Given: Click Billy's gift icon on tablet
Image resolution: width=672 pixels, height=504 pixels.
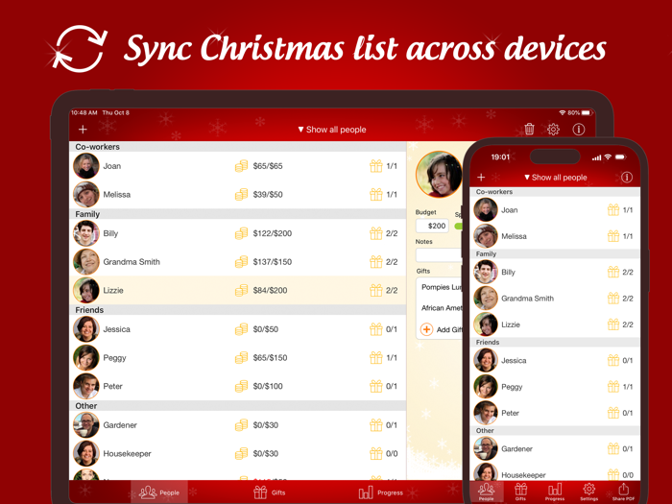Looking at the screenshot, I should [376, 233].
